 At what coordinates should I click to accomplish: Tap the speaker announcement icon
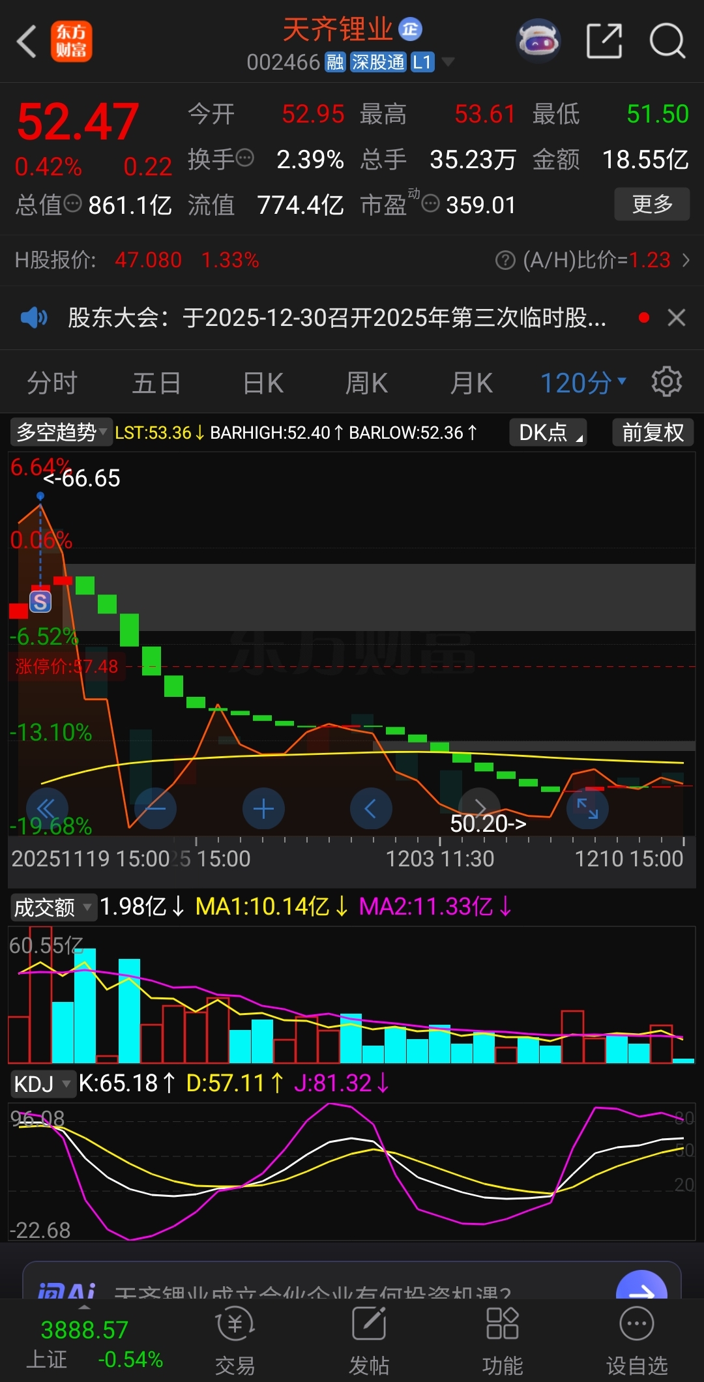[x=34, y=318]
